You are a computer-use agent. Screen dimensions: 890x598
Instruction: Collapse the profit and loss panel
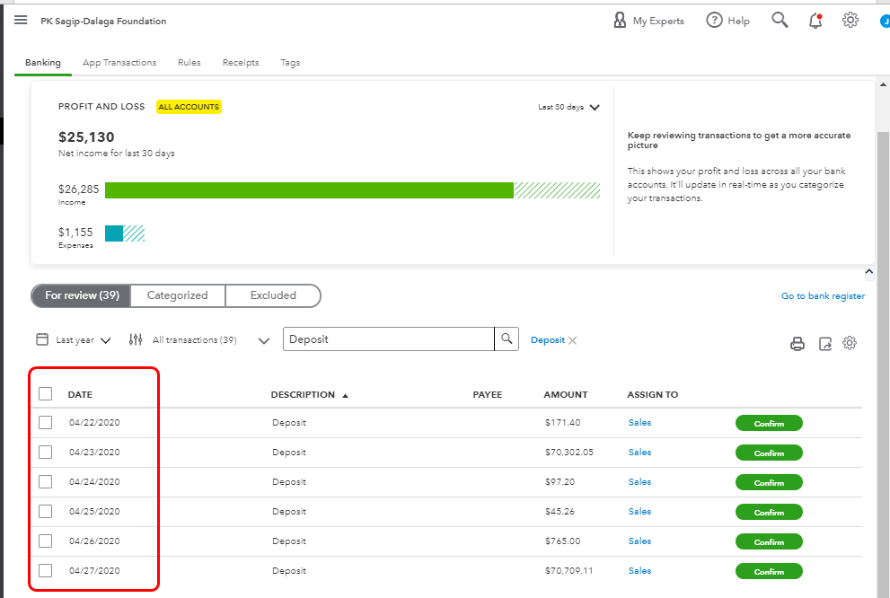[x=869, y=272]
